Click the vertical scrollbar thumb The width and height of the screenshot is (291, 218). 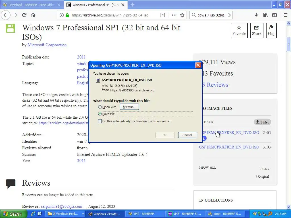pos(288,45)
